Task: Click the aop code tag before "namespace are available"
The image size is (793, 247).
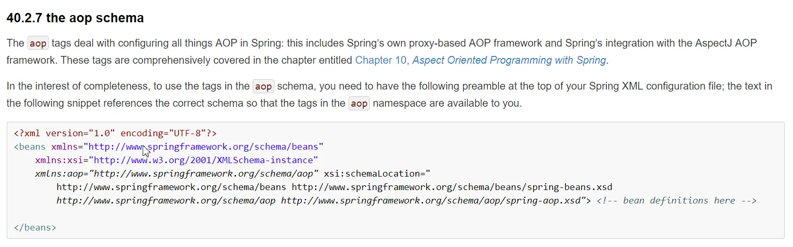Action: click(x=359, y=104)
